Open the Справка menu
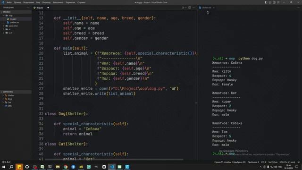 pos(82,2)
